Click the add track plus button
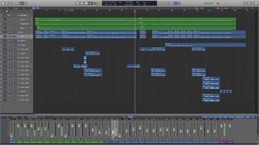 click(3, 11)
